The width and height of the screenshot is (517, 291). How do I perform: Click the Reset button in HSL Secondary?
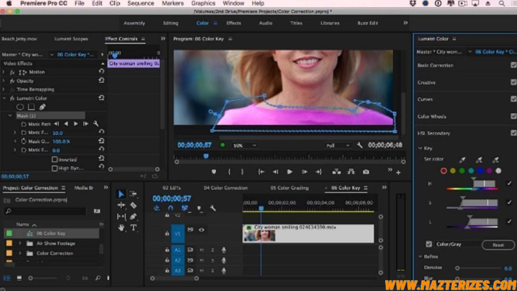(x=498, y=245)
